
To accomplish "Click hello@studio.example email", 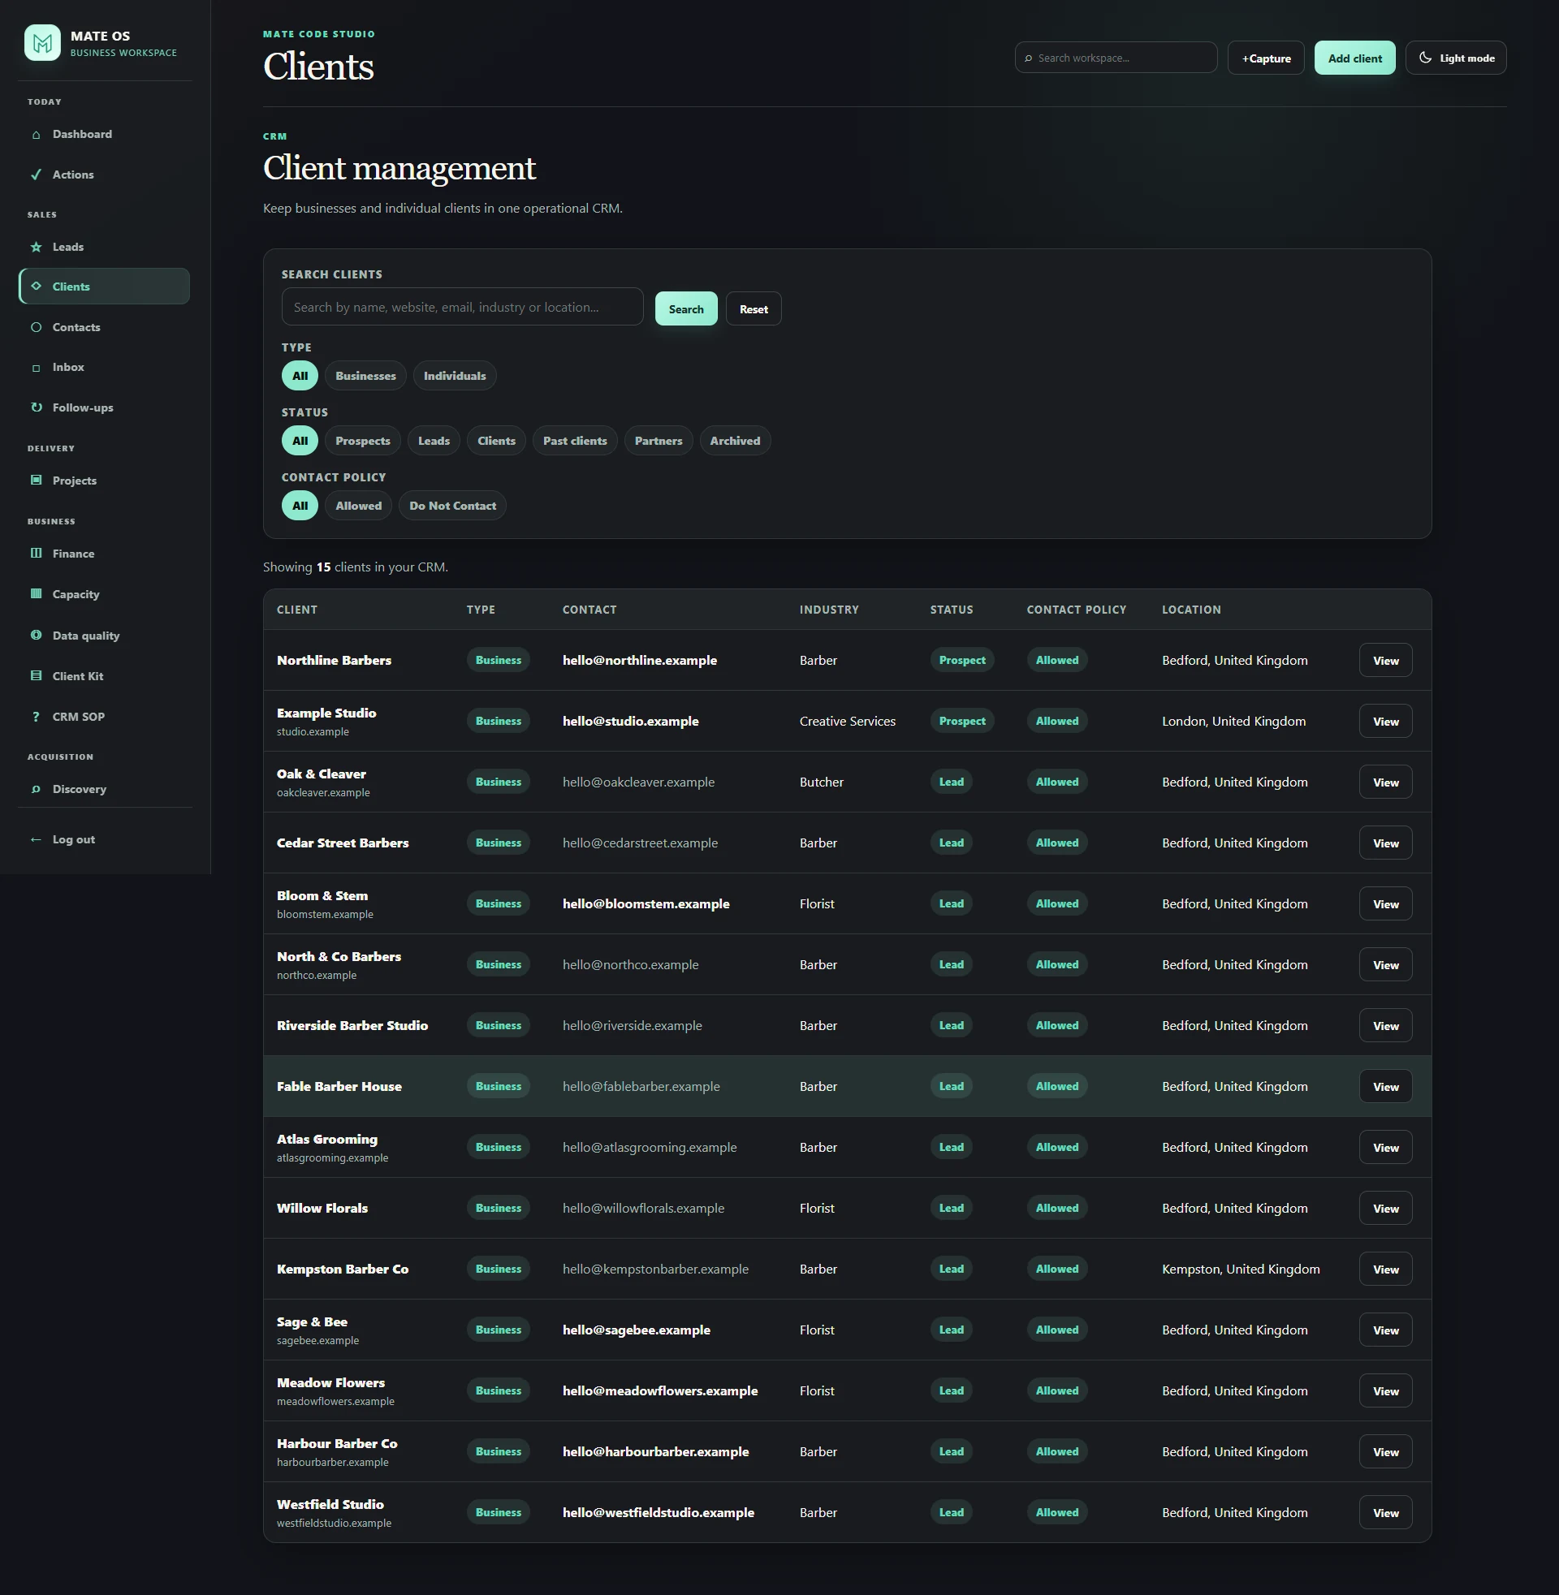I will point(630,721).
